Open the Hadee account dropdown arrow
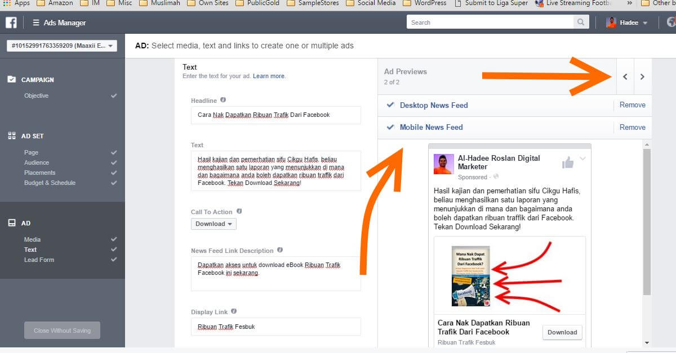This screenshot has width=676, height=353. coord(645,23)
